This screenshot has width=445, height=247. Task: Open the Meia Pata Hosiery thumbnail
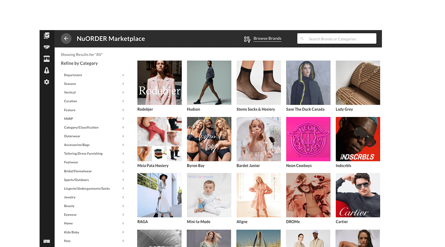click(159, 139)
